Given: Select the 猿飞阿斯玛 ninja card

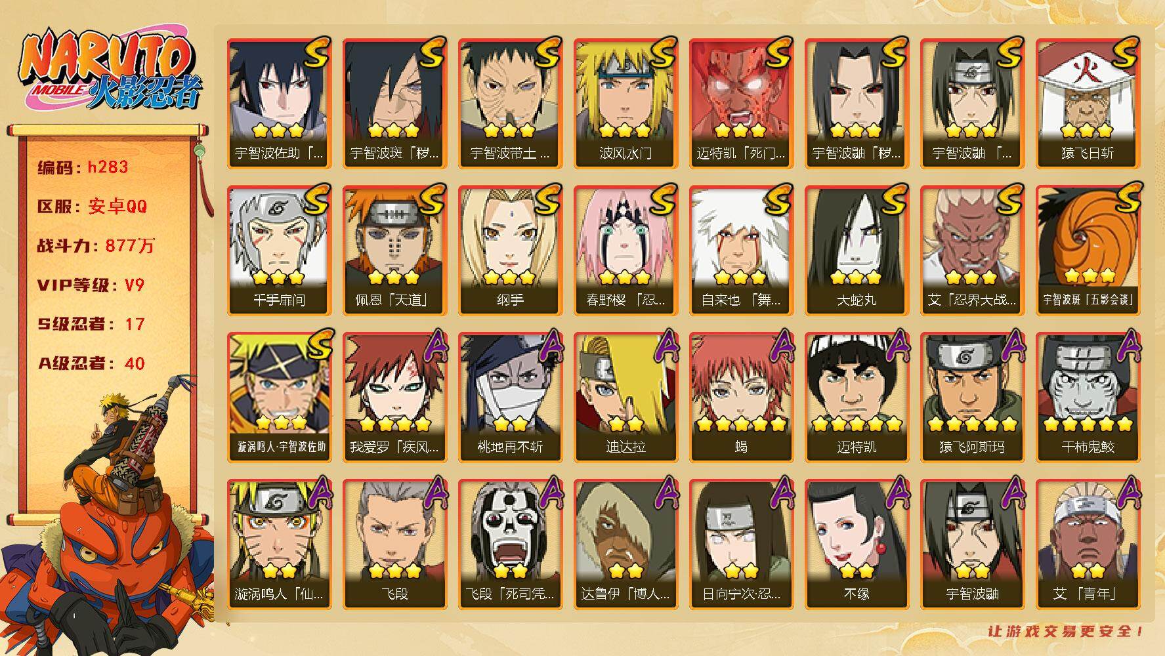Looking at the screenshot, I should [972, 398].
